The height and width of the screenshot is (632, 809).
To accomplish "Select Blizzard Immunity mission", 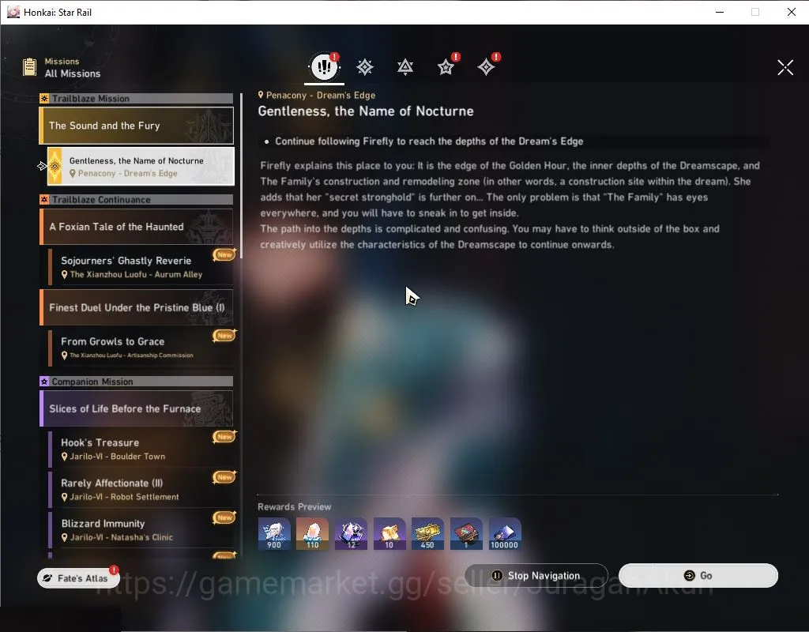I will click(141, 529).
